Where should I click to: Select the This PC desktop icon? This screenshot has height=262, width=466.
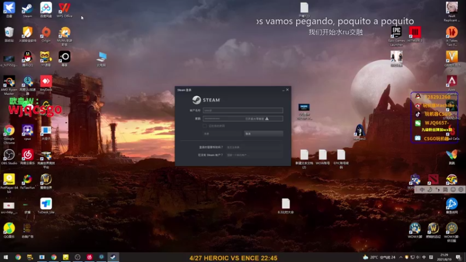pos(101,59)
